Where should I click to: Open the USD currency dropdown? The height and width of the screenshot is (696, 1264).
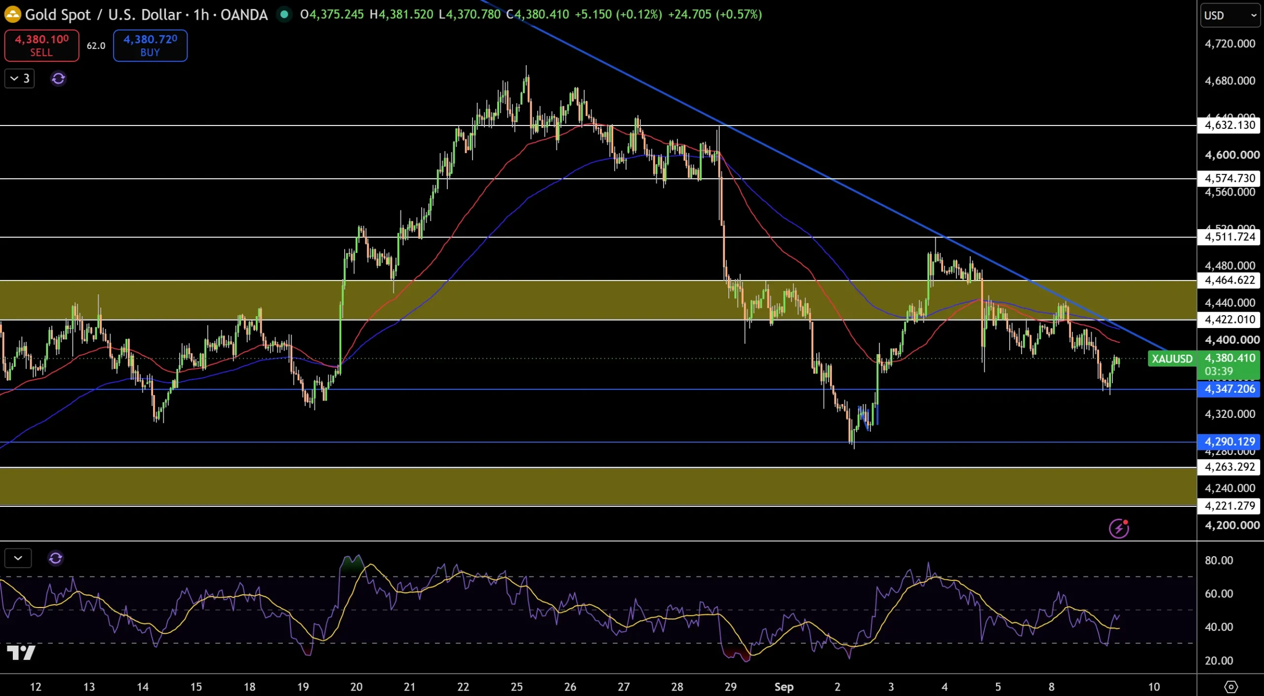pyautogui.click(x=1230, y=15)
